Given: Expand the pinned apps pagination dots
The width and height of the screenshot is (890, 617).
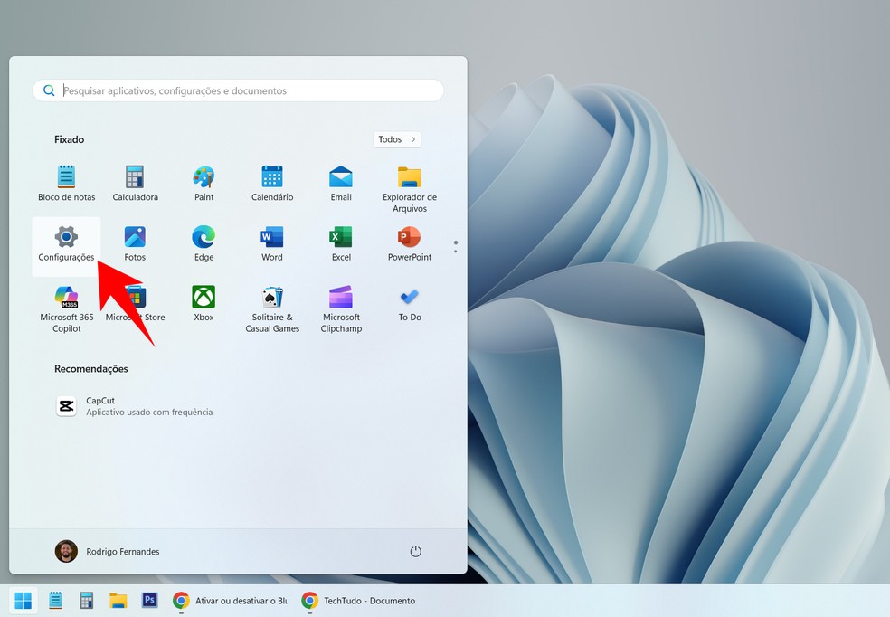Looking at the screenshot, I should pyautogui.click(x=455, y=245).
